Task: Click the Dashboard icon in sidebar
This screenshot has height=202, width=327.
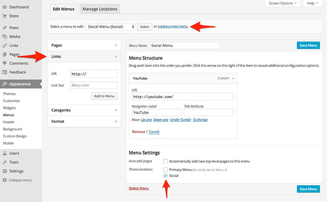Action: [x=4, y=7]
